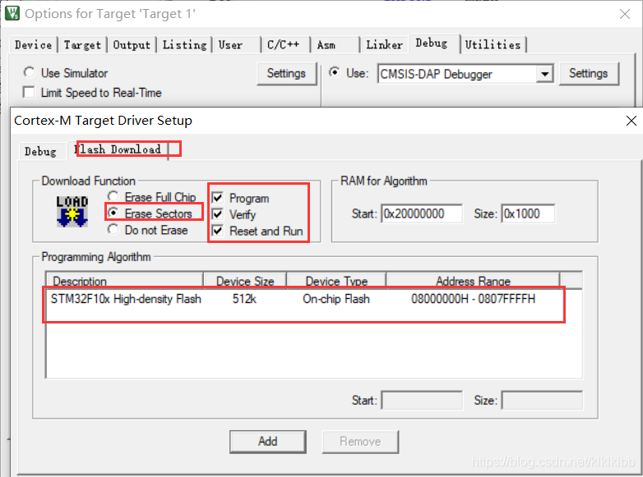Click the 512k device size cell
Image resolution: width=643 pixels, height=477 pixels.
244,299
